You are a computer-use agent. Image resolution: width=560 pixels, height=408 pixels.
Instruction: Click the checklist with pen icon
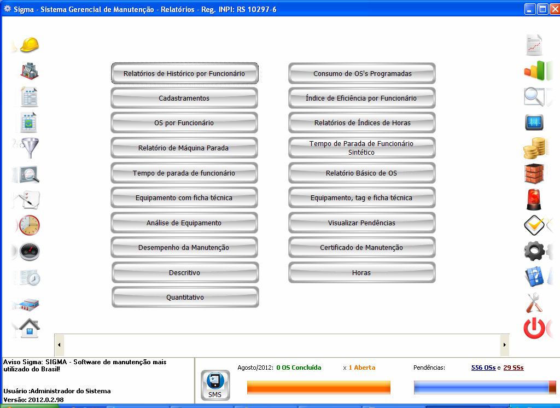[x=30, y=200]
